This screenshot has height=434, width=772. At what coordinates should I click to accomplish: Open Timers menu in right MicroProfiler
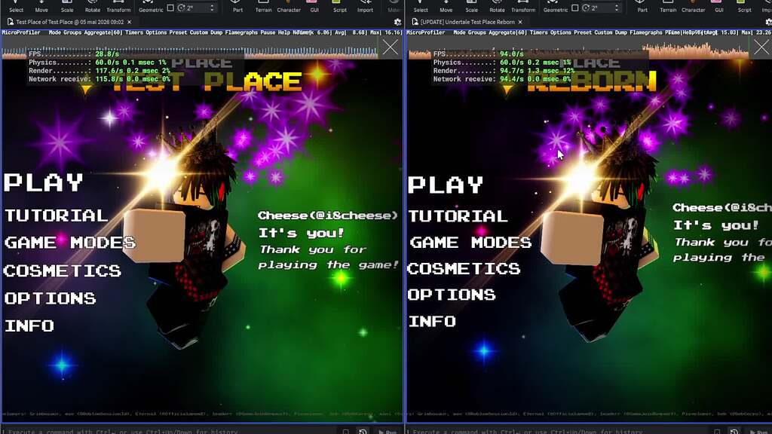tap(538, 32)
